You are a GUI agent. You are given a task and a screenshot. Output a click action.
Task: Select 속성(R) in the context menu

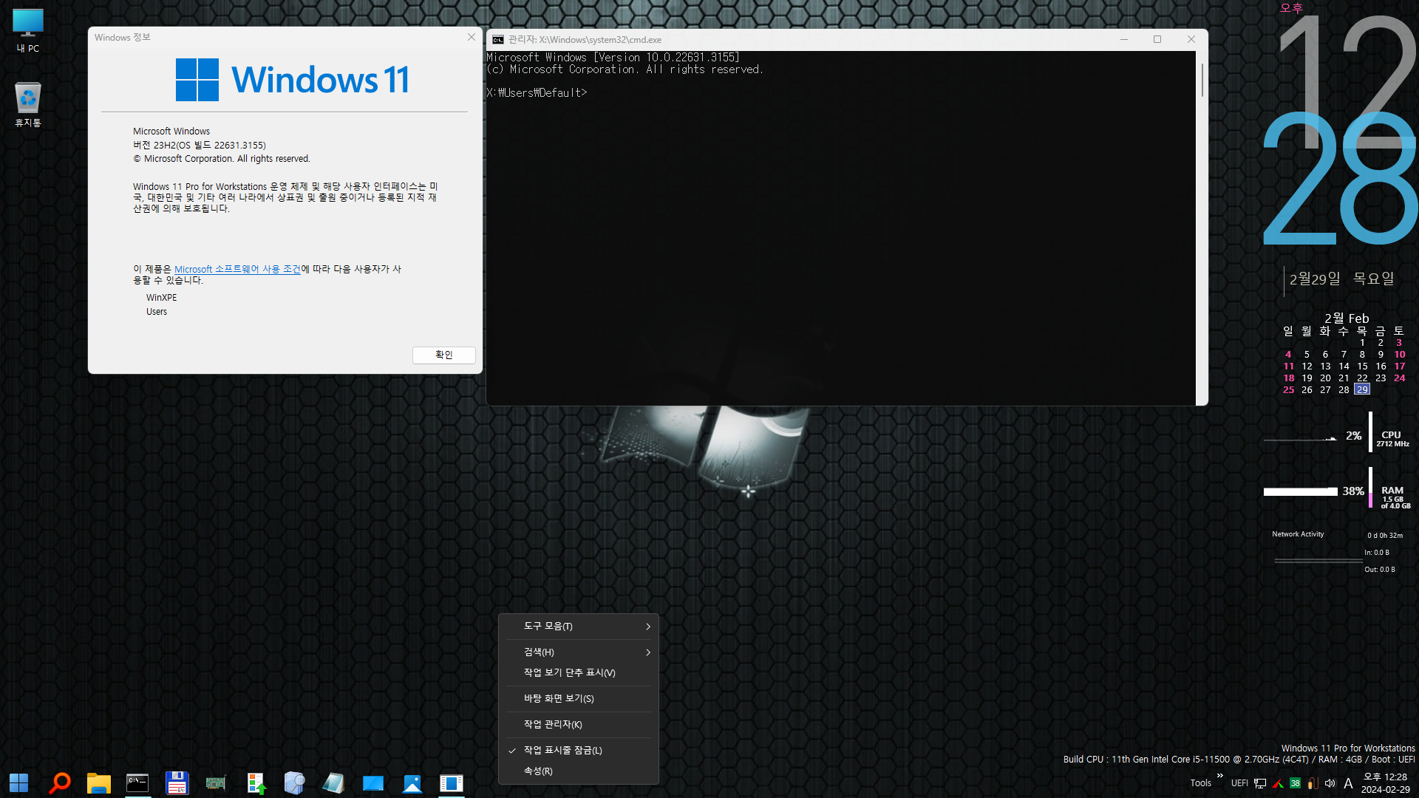[x=579, y=771]
